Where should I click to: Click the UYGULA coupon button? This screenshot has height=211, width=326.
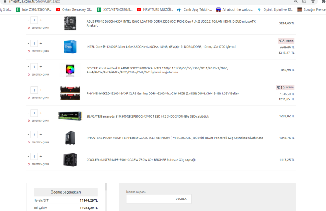[x=181, y=199]
